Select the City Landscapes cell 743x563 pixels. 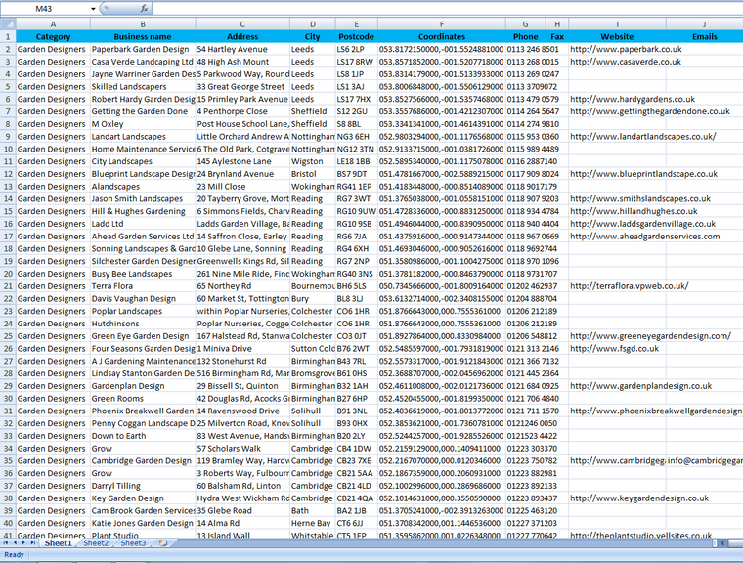[x=143, y=161]
